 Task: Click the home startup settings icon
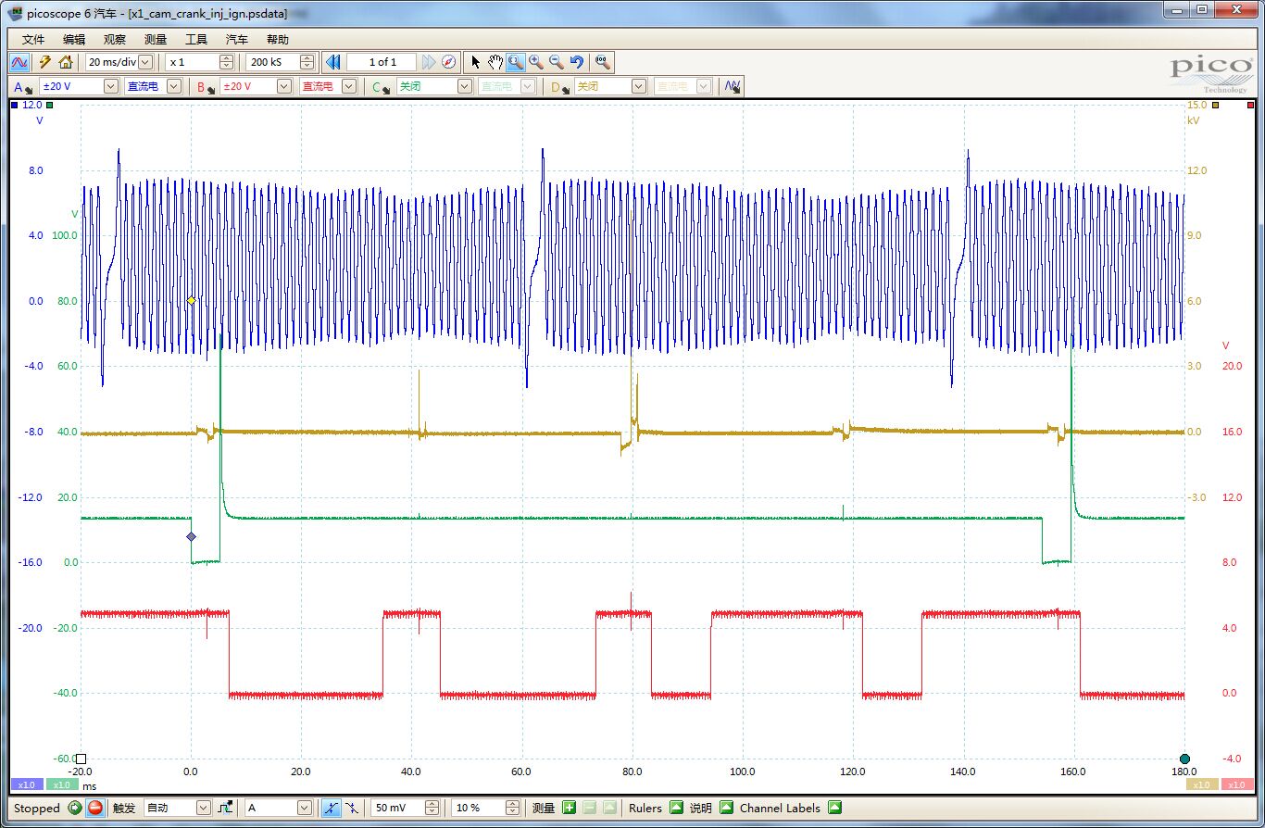pyautogui.click(x=65, y=62)
